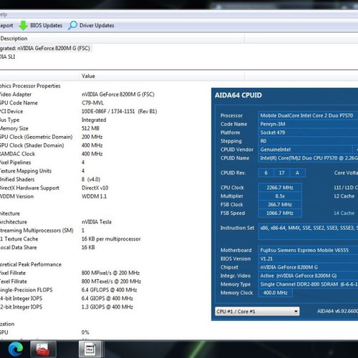The image size is (358, 358).
Task: Click the Single-Precision FLOPS row label
Action: 26,290
